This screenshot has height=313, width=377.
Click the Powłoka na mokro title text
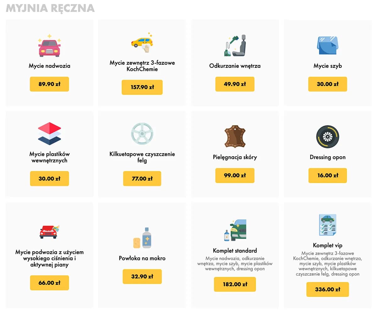[x=142, y=258]
